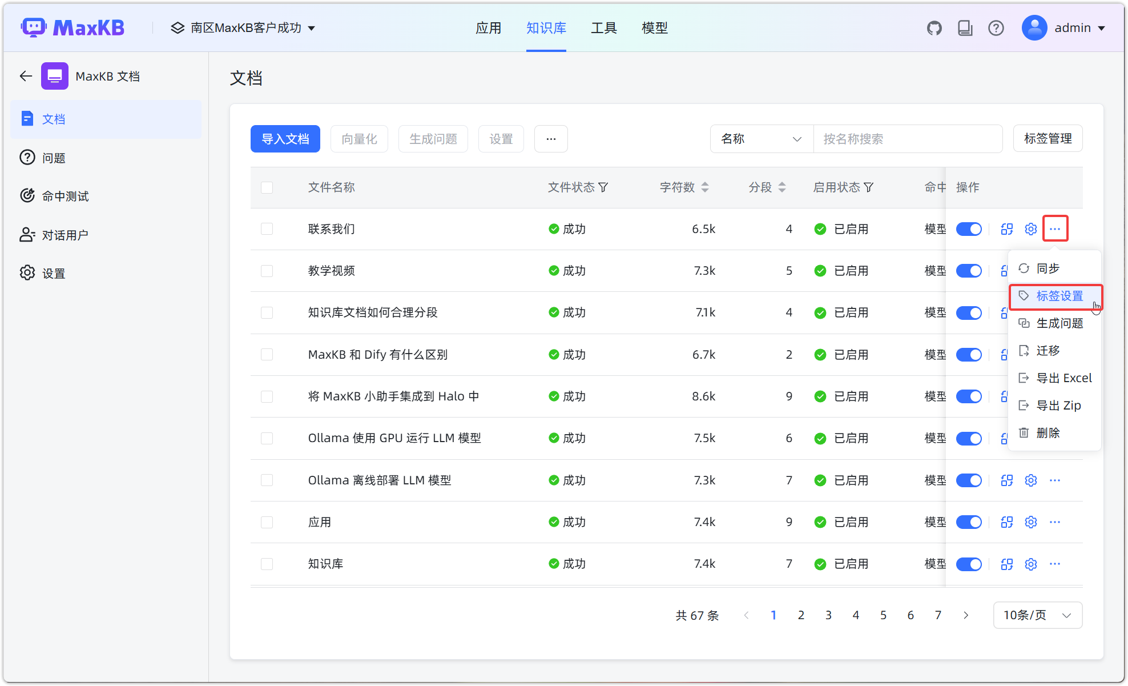The width and height of the screenshot is (1128, 686).
Task: Click the help question mark icon
Action: coord(996,27)
